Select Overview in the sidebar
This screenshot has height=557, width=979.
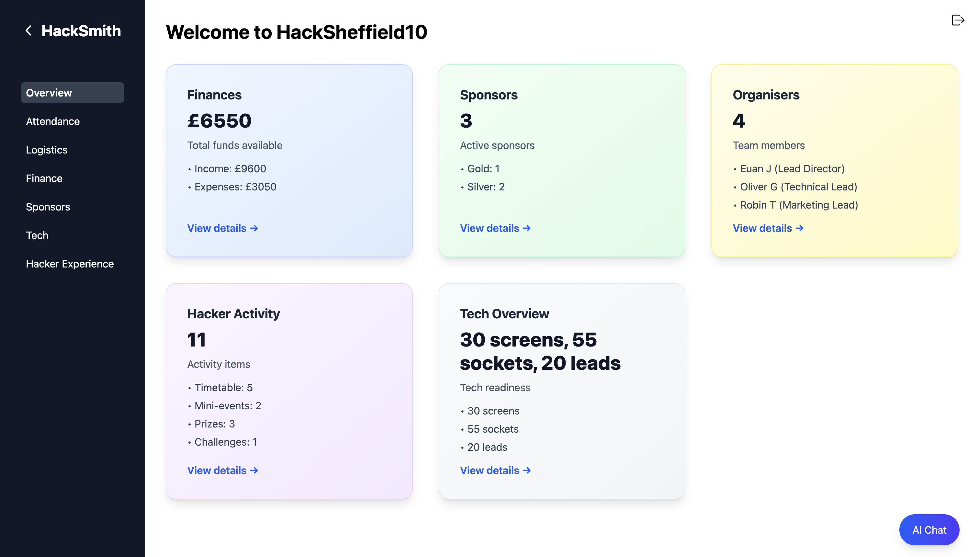click(72, 93)
